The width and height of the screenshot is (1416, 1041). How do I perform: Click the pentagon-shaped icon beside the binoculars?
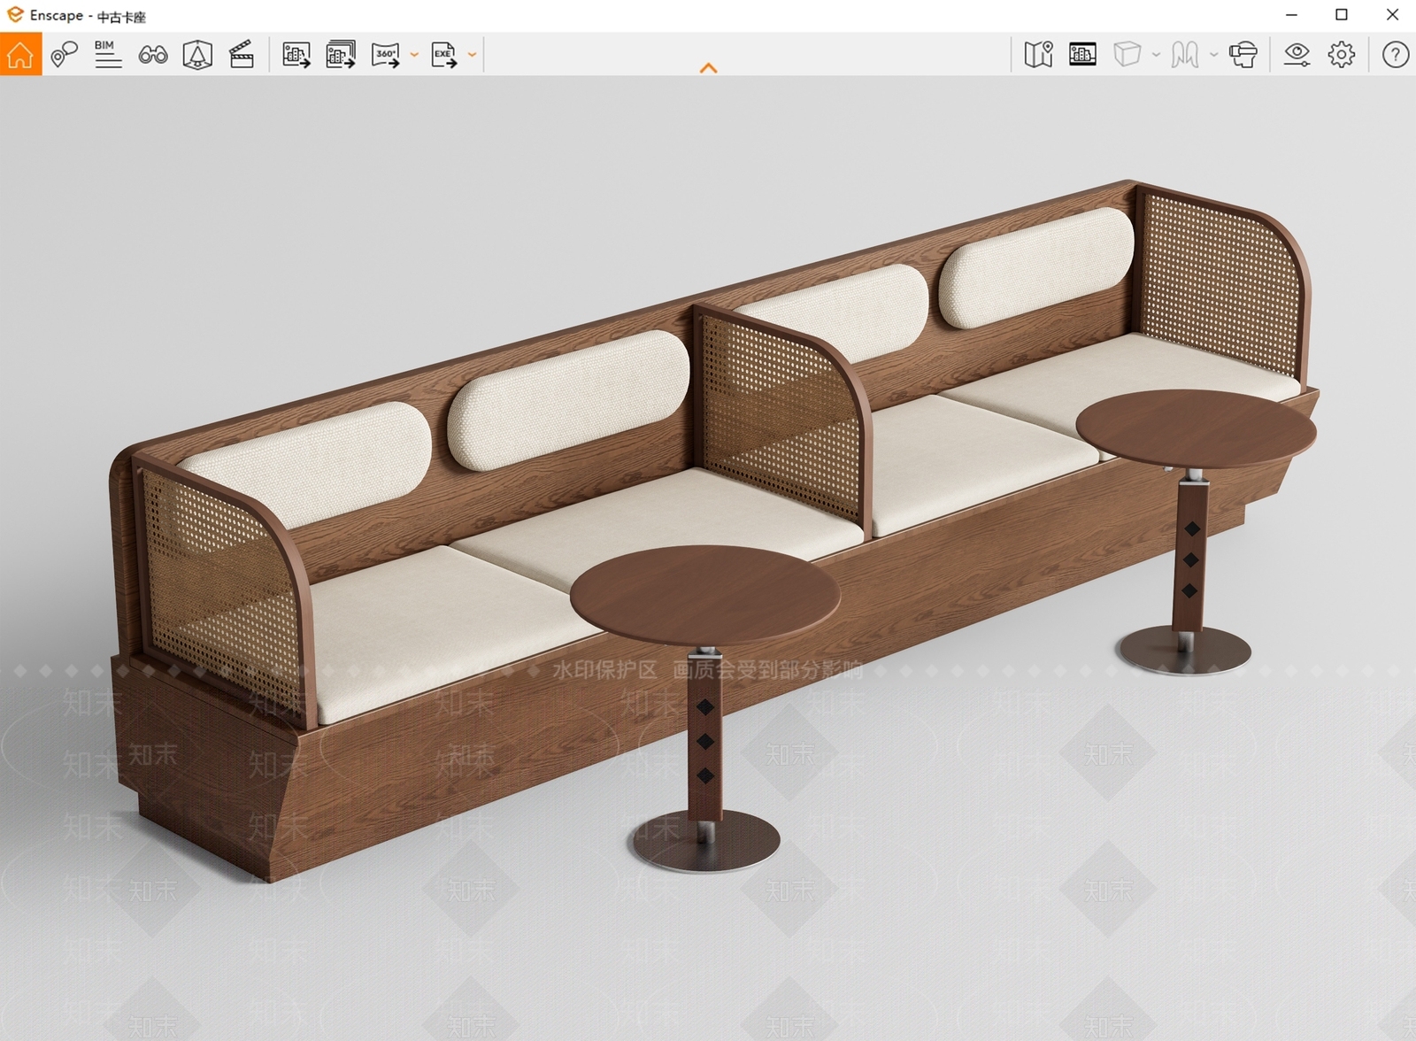coord(197,55)
